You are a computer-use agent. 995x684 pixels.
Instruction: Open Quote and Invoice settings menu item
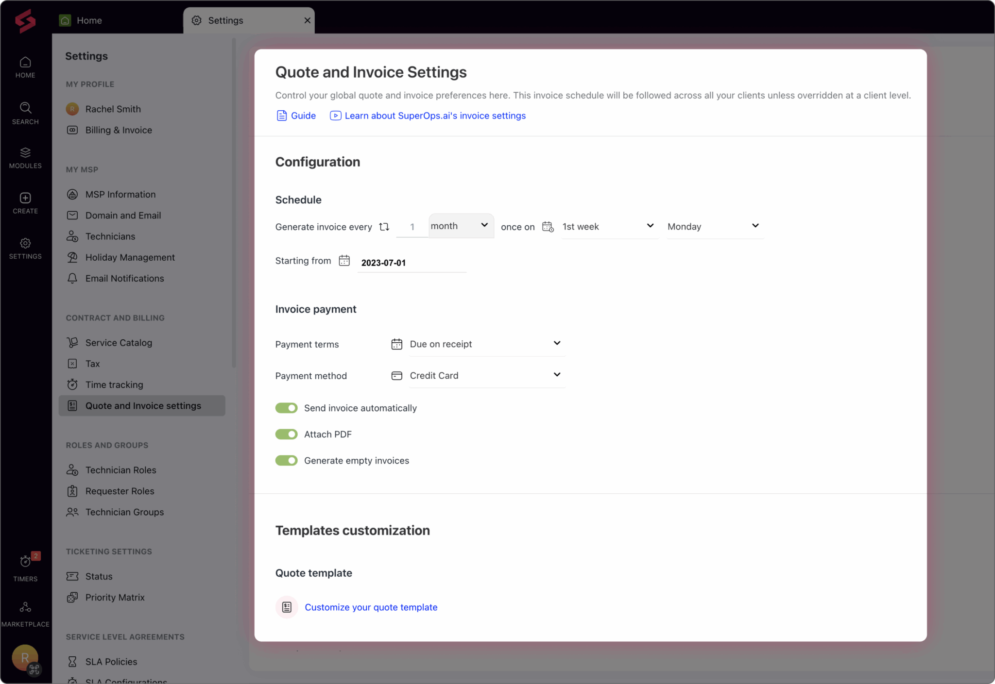[142, 406]
